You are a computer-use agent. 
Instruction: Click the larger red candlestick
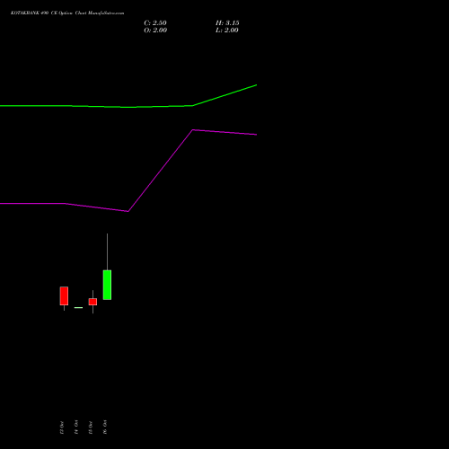click(64, 296)
